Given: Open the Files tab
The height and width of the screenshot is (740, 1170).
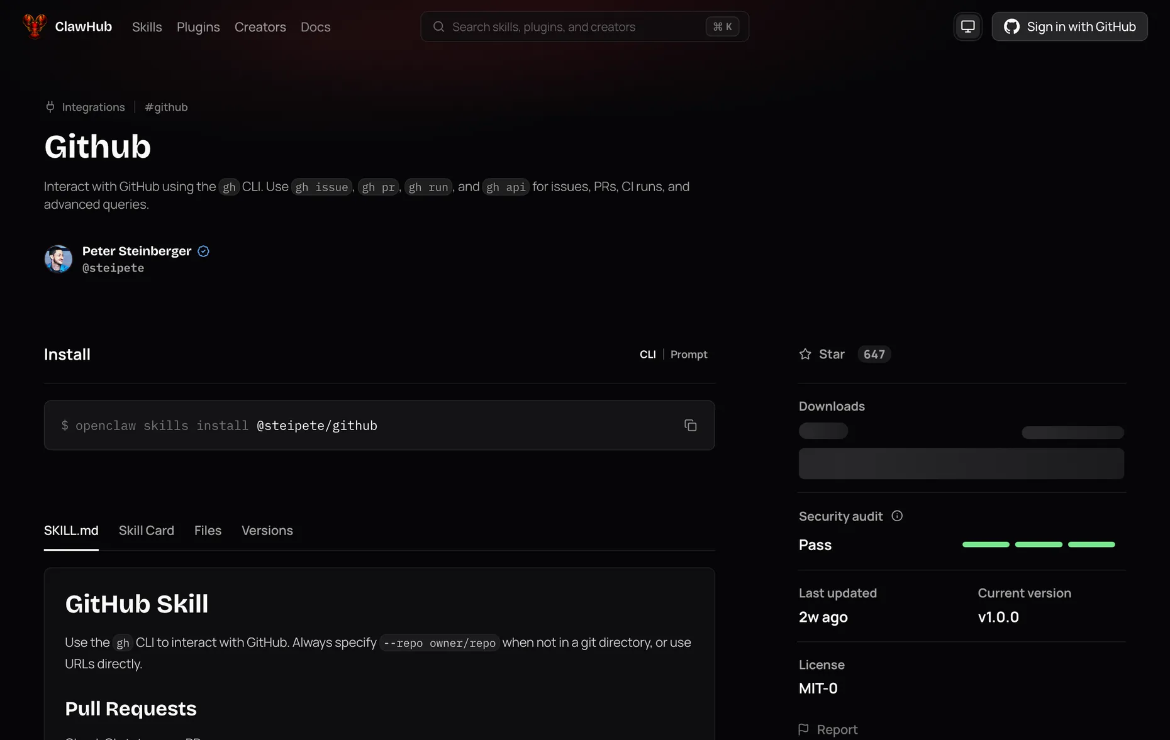Looking at the screenshot, I should [208, 531].
